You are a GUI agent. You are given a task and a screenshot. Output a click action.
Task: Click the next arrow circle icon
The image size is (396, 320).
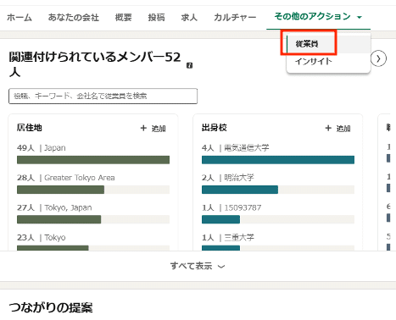point(378,58)
